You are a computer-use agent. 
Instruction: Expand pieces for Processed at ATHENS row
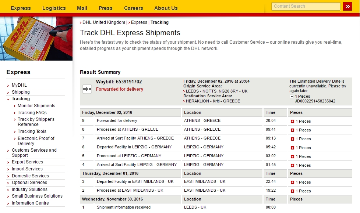pos(292,130)
